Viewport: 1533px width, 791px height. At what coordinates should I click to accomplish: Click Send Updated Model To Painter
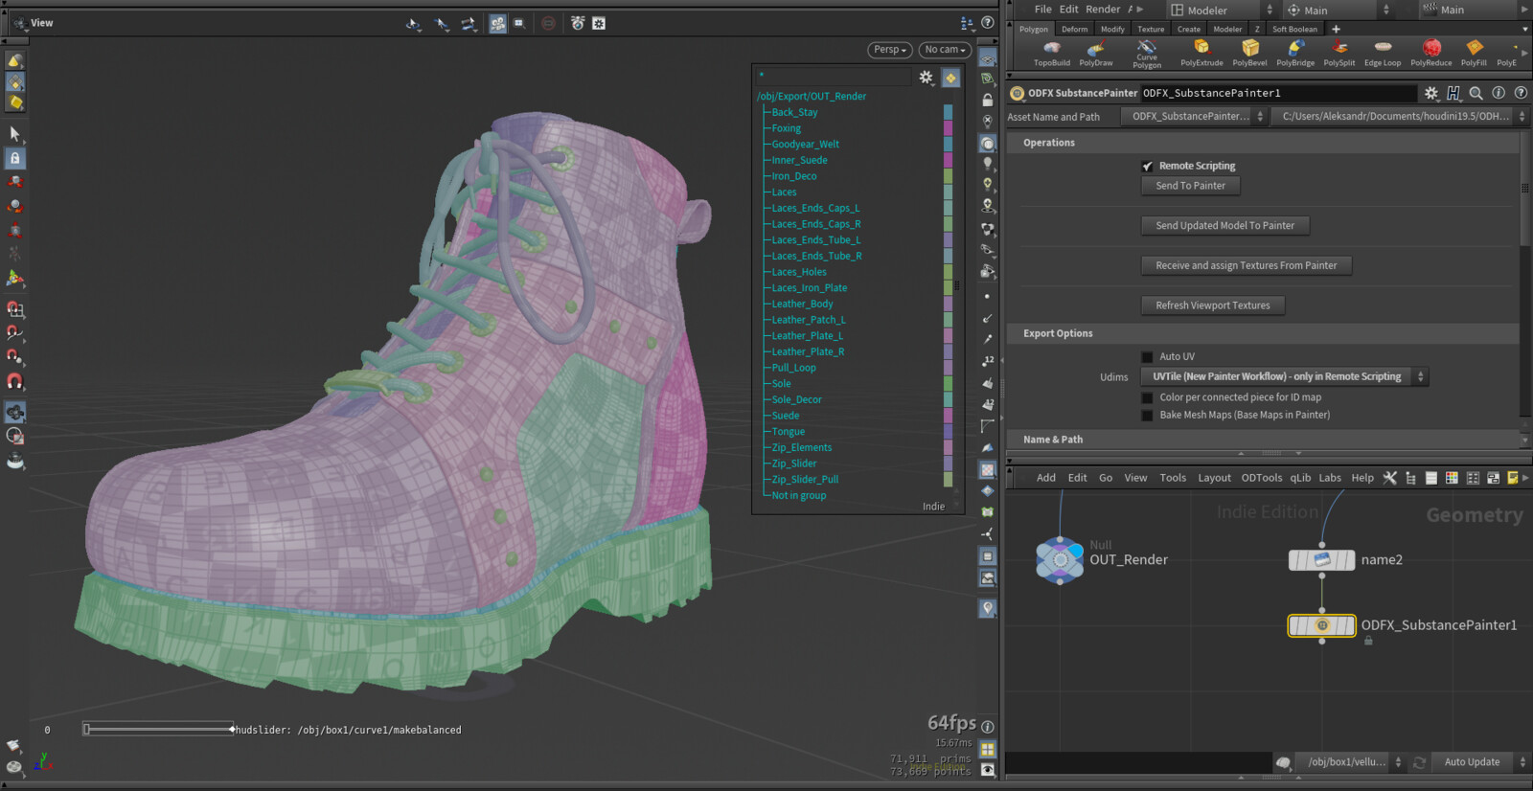[x=1225, y=226]
